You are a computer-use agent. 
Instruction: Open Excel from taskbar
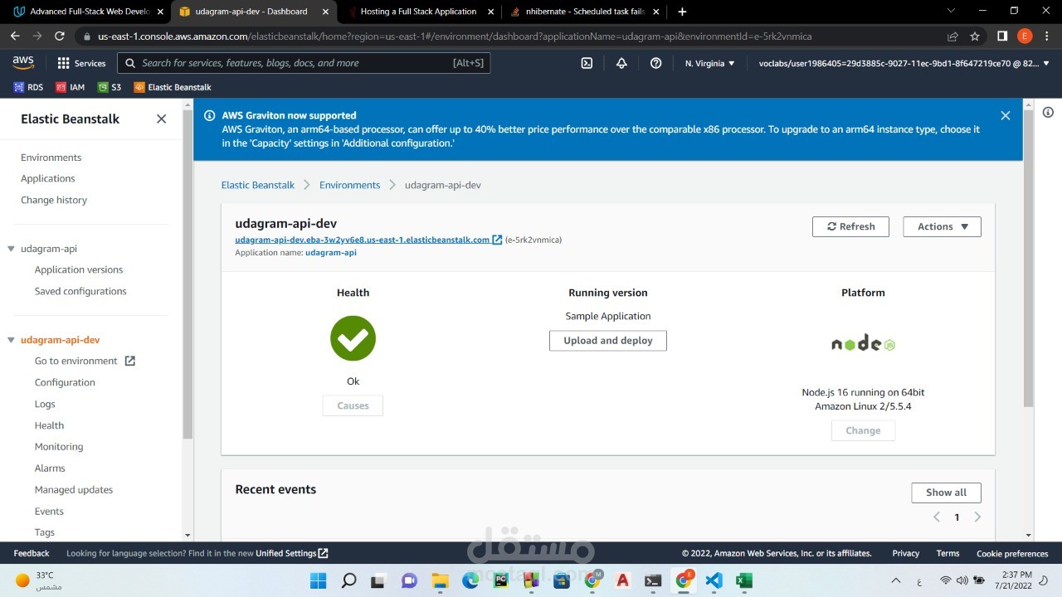pos(744,580)
